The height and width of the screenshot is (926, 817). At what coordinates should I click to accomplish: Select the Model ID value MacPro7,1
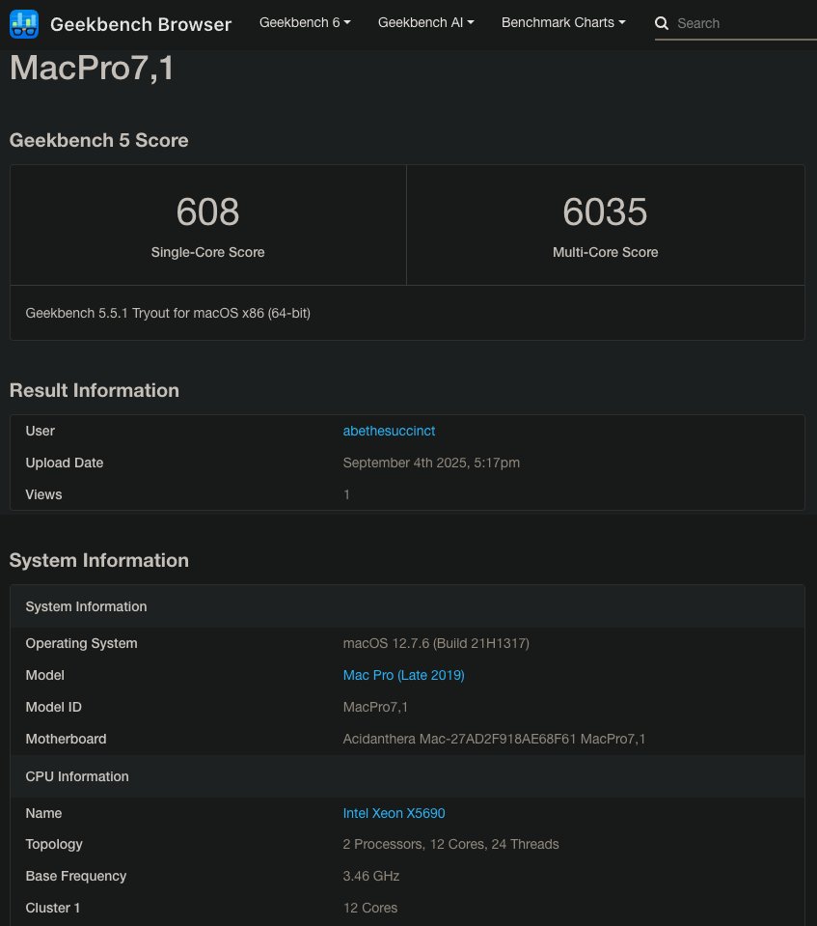click(375, 707)
